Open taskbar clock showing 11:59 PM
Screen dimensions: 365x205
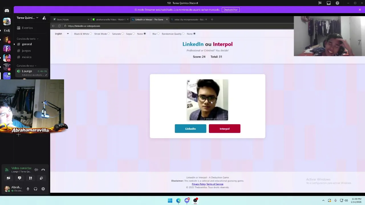(356, 200)
